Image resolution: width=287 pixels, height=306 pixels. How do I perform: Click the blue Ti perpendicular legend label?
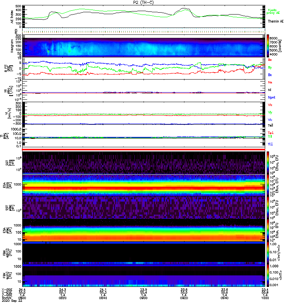pyautogui.click(x=270, y=144)
